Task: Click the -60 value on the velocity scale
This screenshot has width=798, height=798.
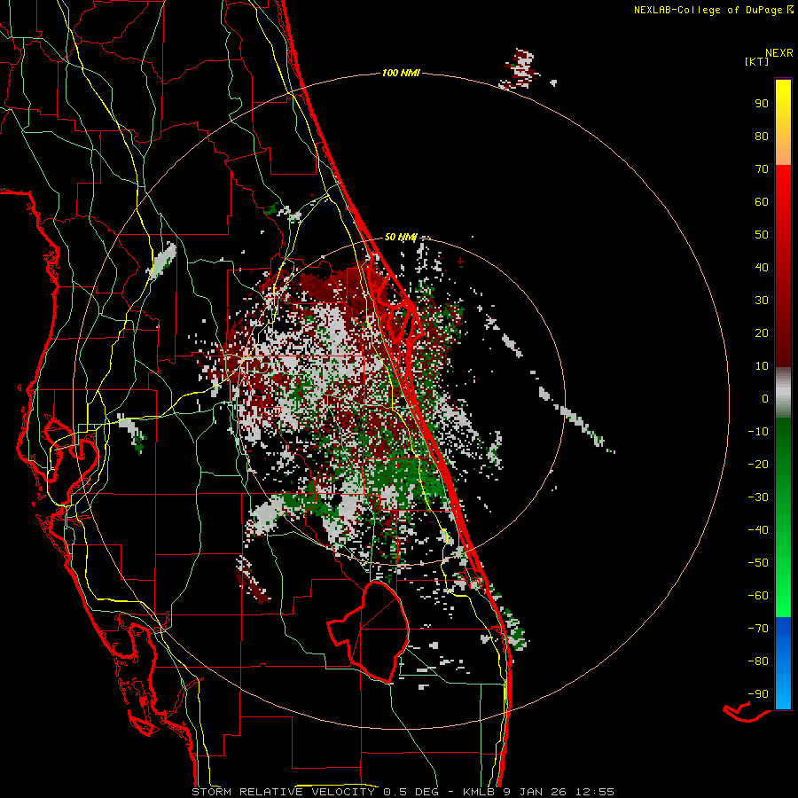Action: click(x=758, y=596)
